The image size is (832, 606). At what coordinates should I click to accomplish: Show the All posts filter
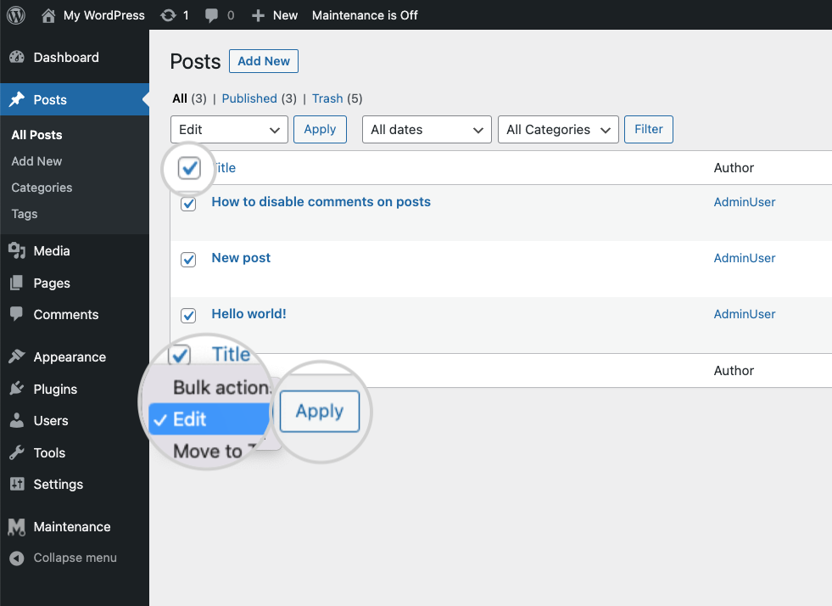pos(180,98)
